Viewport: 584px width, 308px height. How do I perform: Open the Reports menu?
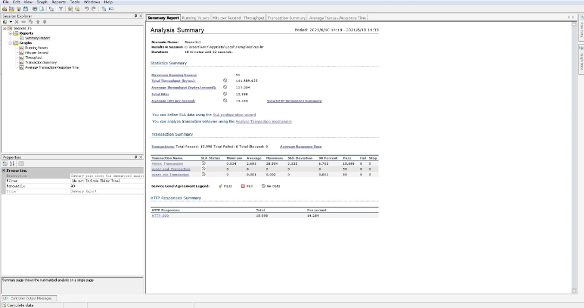[58, 2]
